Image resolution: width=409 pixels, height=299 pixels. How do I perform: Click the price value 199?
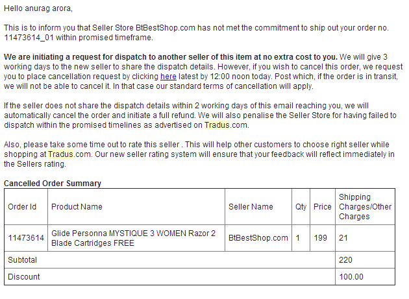321,238
